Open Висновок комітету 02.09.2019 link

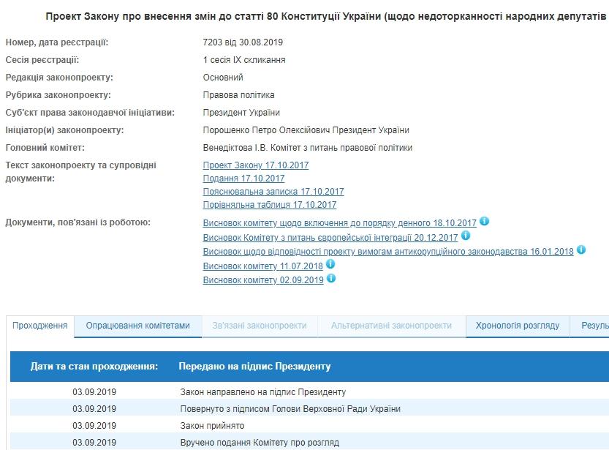[x=262, y=280]
